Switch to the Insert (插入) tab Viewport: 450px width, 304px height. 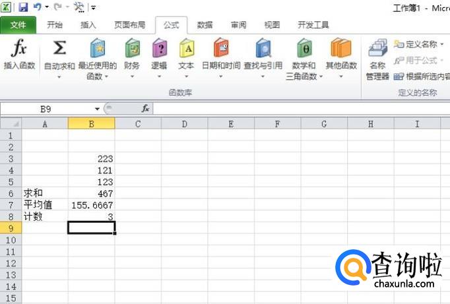tap(88, 25)
